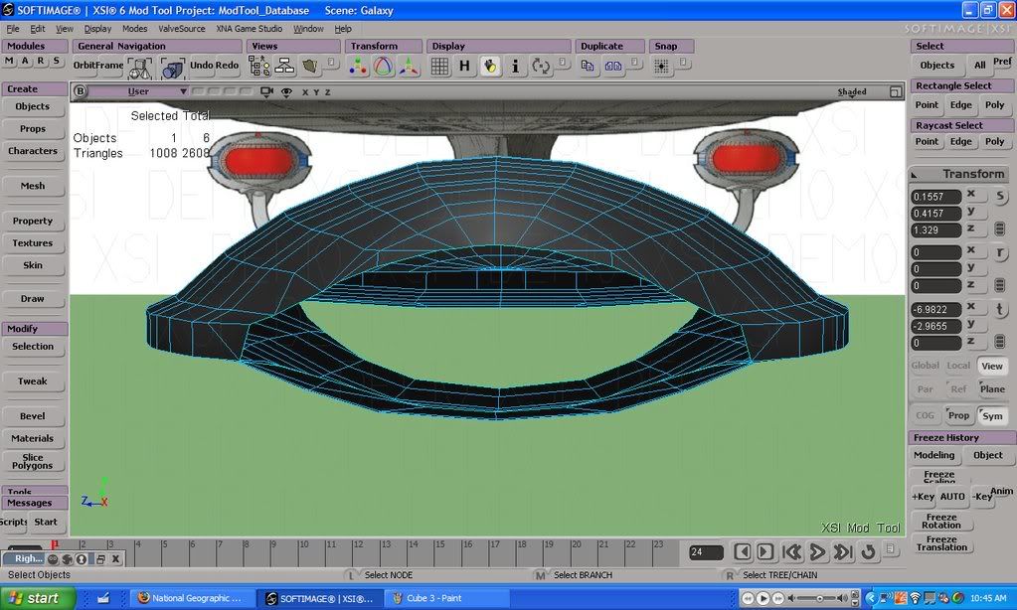1017x610 pixels.
Task: Open the Window menu
Action: click(x=308, y=29)
